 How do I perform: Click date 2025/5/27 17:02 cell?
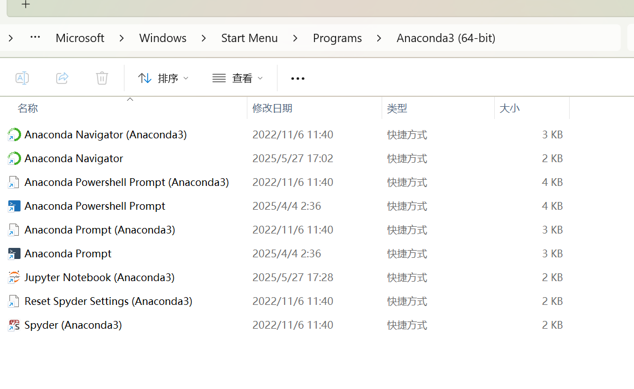coord(293,158)
